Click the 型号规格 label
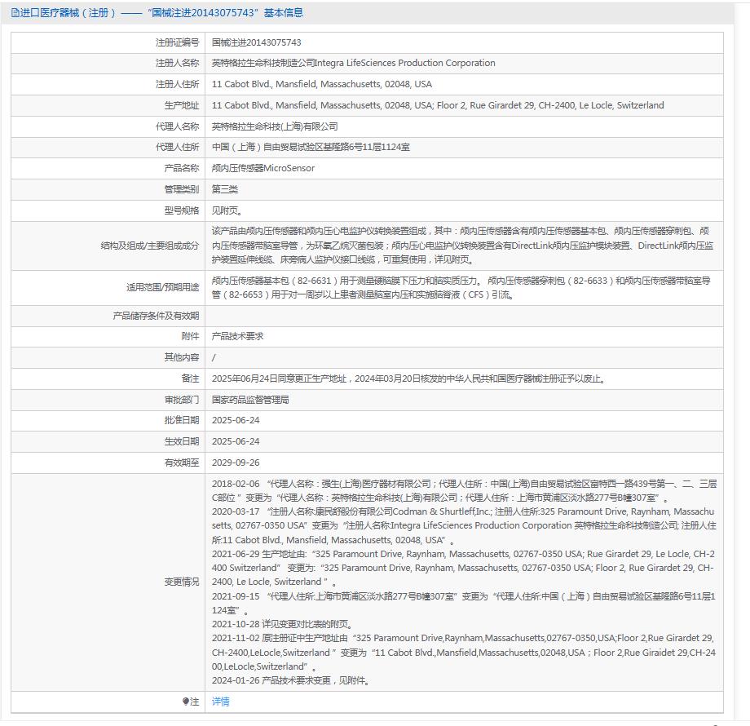This screenshot has width=750, height=726. pyautogui.click(x=182, y=210)
